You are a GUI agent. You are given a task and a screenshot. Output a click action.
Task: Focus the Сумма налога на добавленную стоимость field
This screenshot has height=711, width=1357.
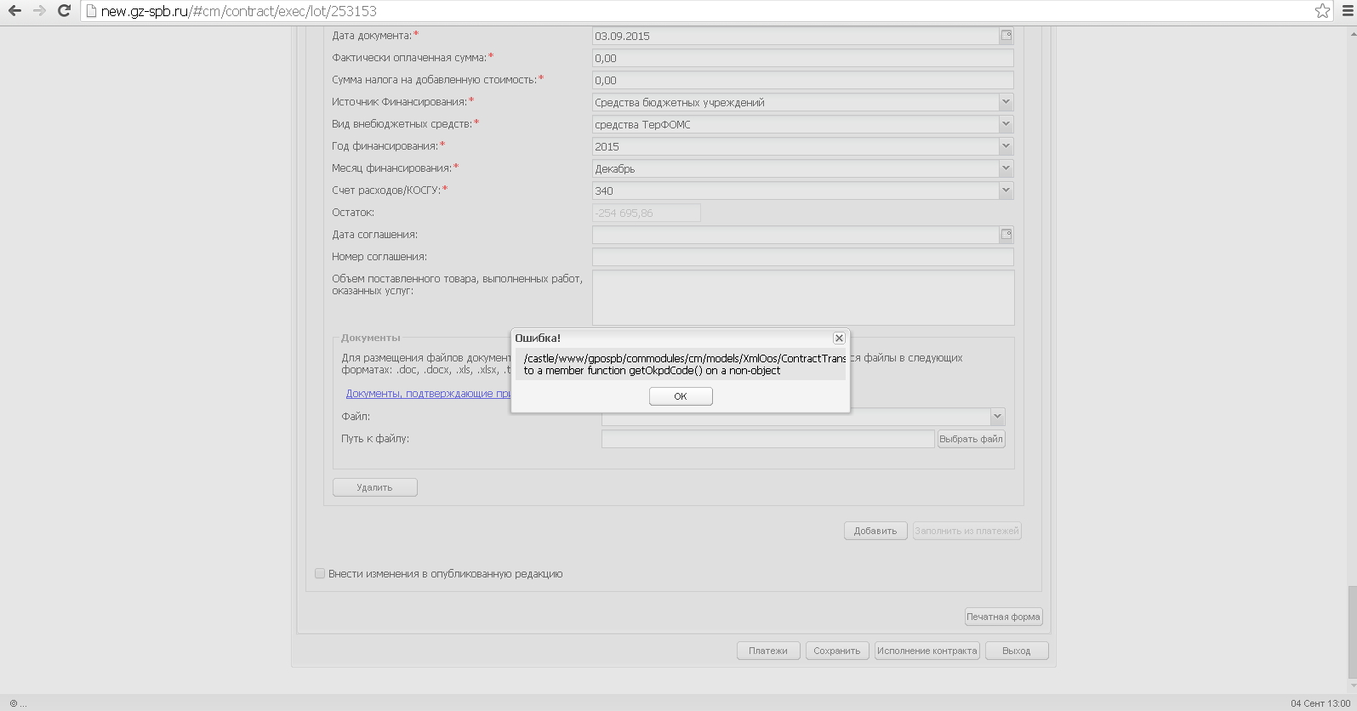click(803, 80)
